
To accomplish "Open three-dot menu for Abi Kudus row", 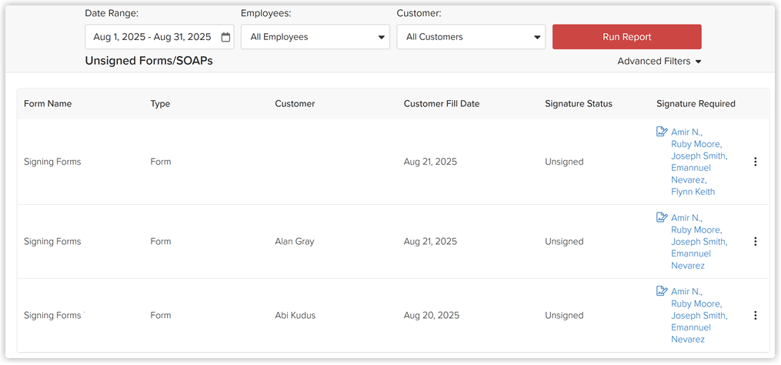I will (755, 315).
